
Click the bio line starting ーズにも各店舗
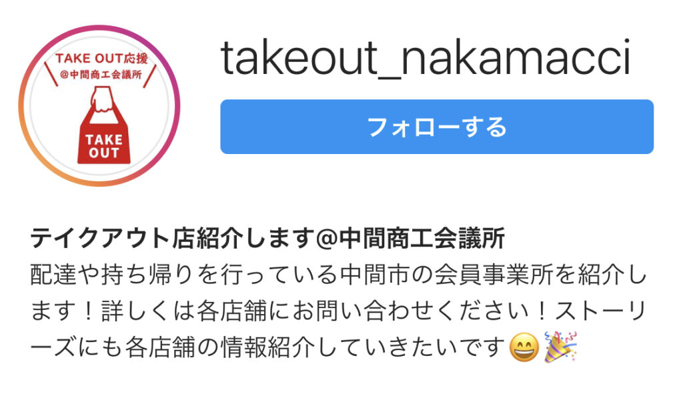tap(303, 347)
